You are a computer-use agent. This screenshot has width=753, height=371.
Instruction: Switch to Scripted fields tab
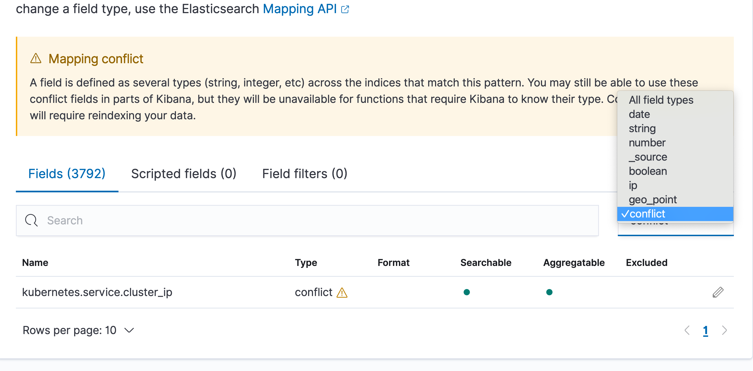point(184,174)
